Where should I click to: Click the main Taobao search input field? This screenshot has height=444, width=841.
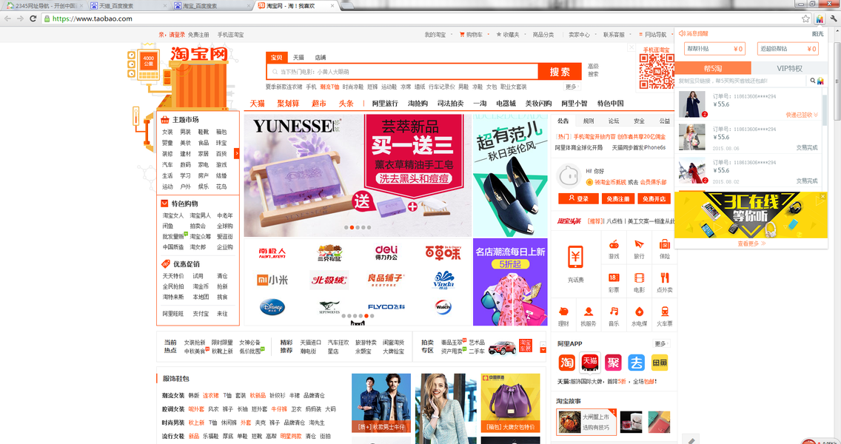tap(403, 72)
